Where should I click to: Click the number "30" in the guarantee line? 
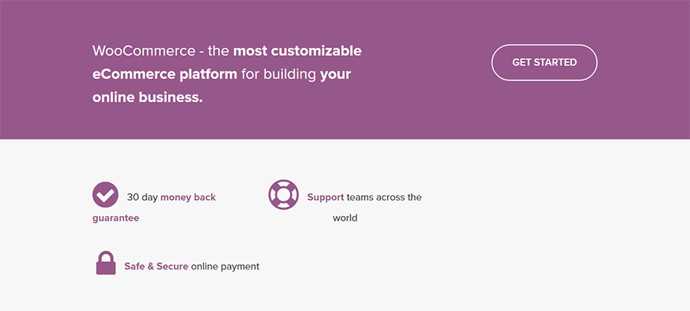click(133, 197)
